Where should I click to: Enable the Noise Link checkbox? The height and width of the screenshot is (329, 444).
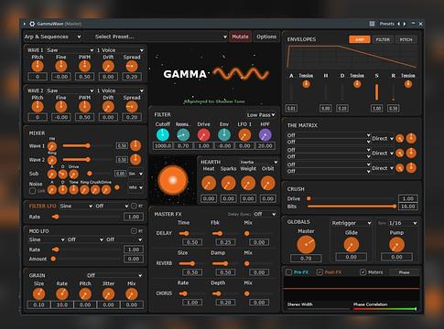32,191
